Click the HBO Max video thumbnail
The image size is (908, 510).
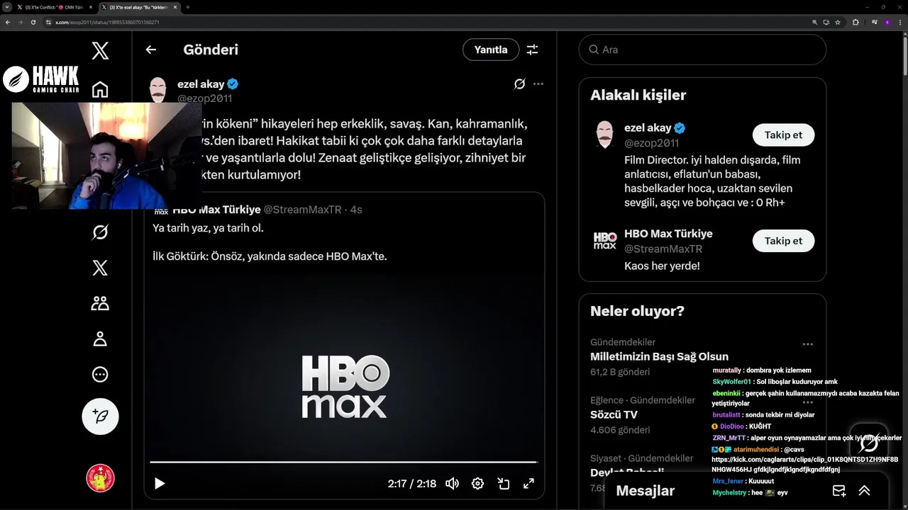pos(344,386)
